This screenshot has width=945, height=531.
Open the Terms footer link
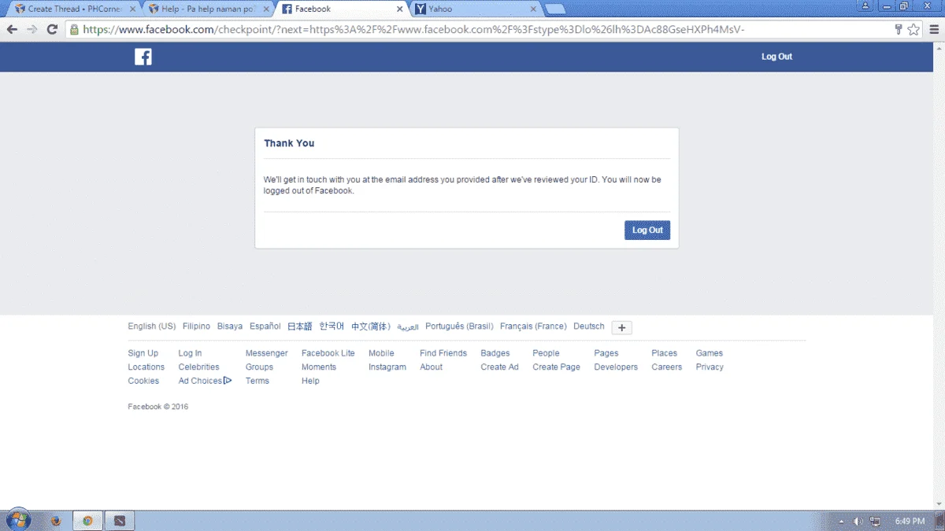tap(258, 381)
